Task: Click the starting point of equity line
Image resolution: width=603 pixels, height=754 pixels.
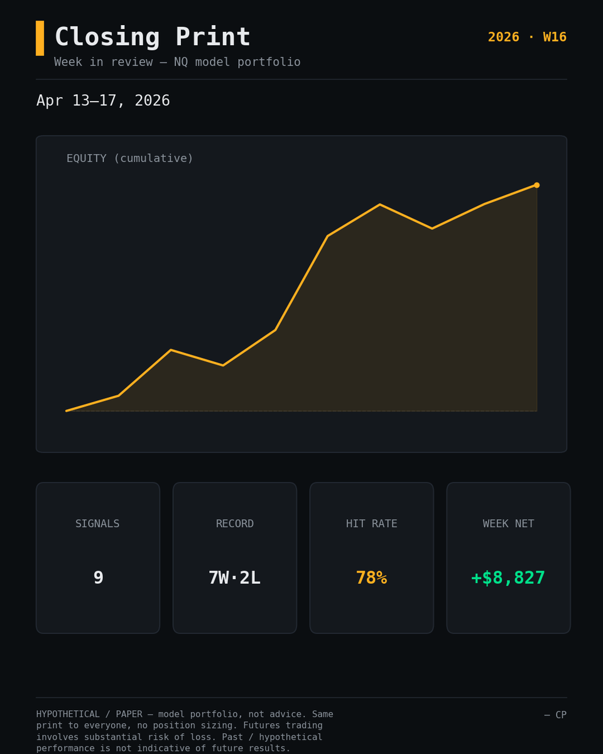Action: pyautogui.click(x=67, y=410)
